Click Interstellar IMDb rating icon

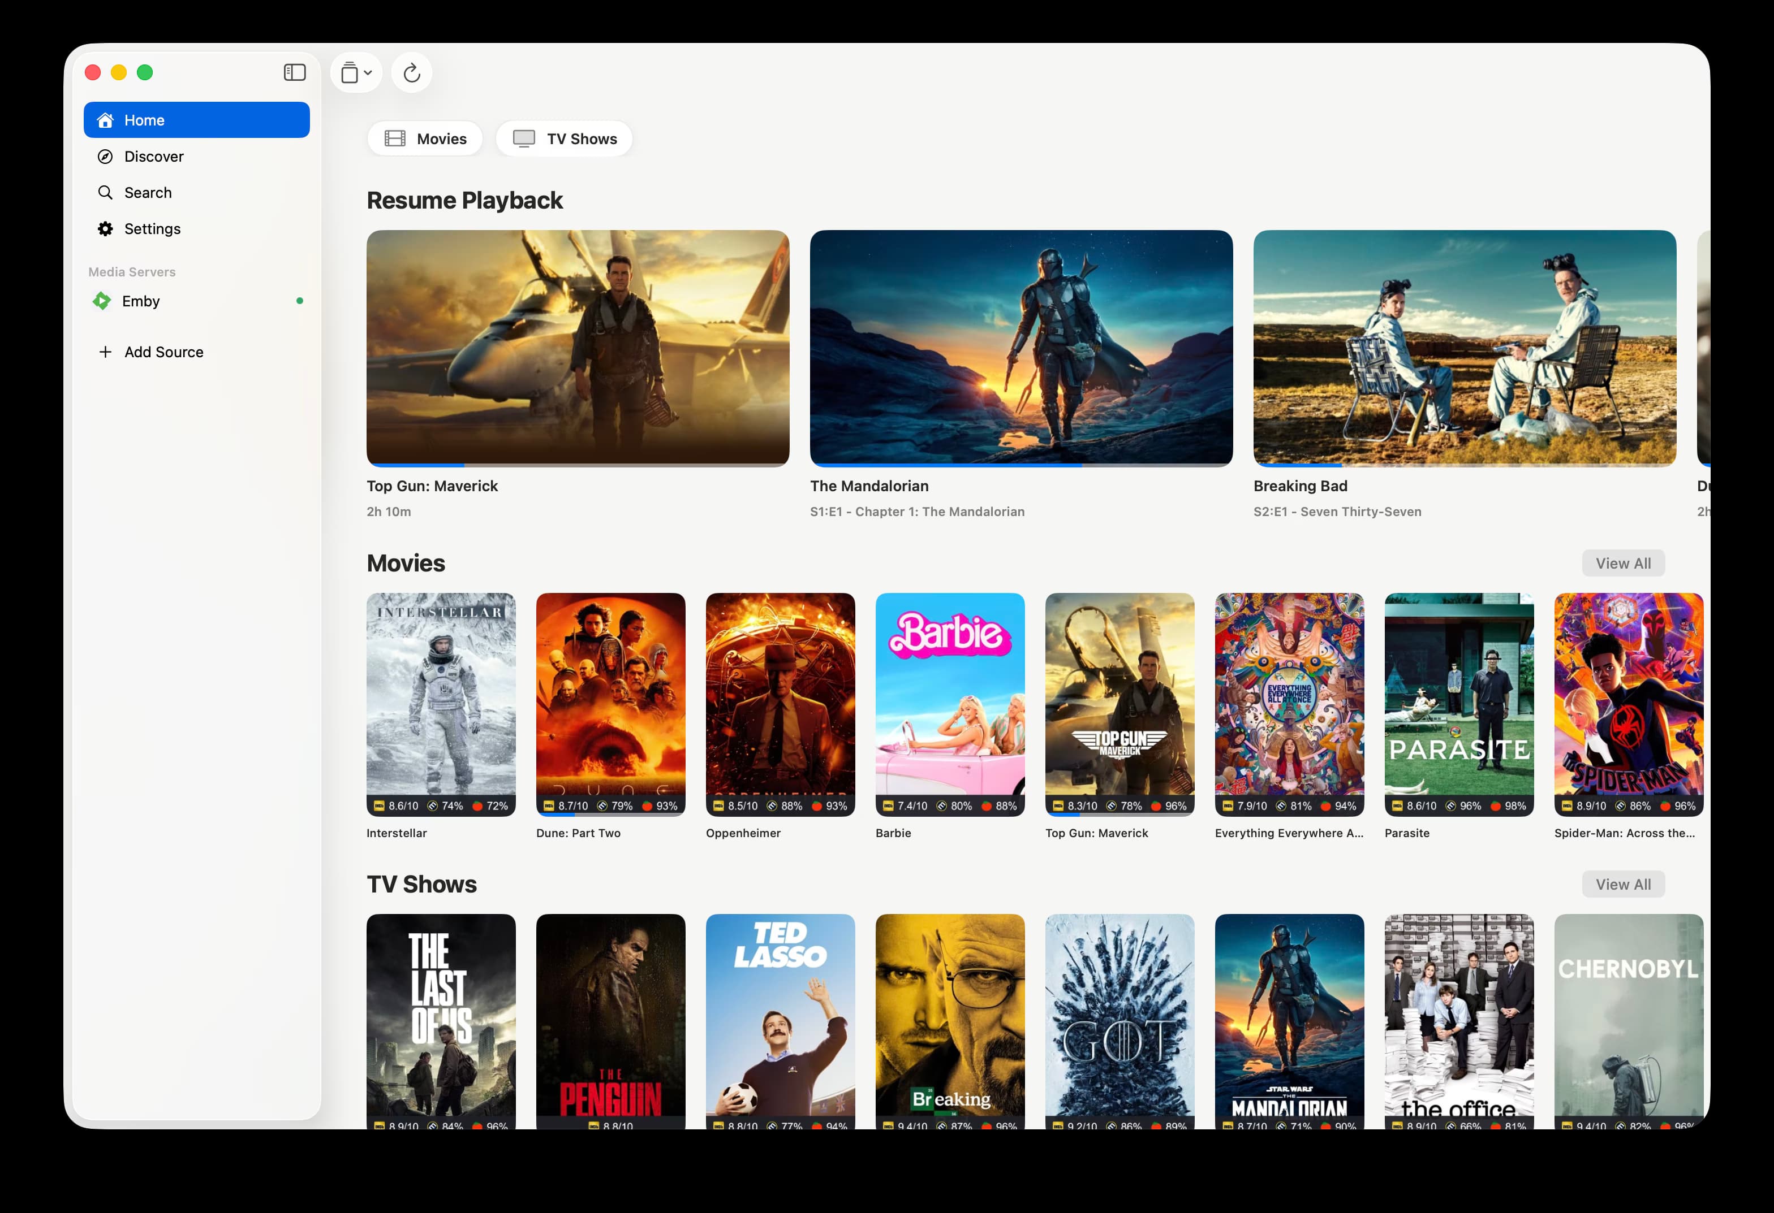pos(380,805)
